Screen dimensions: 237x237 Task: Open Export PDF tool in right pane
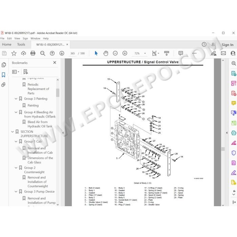(x=234, y=73)
